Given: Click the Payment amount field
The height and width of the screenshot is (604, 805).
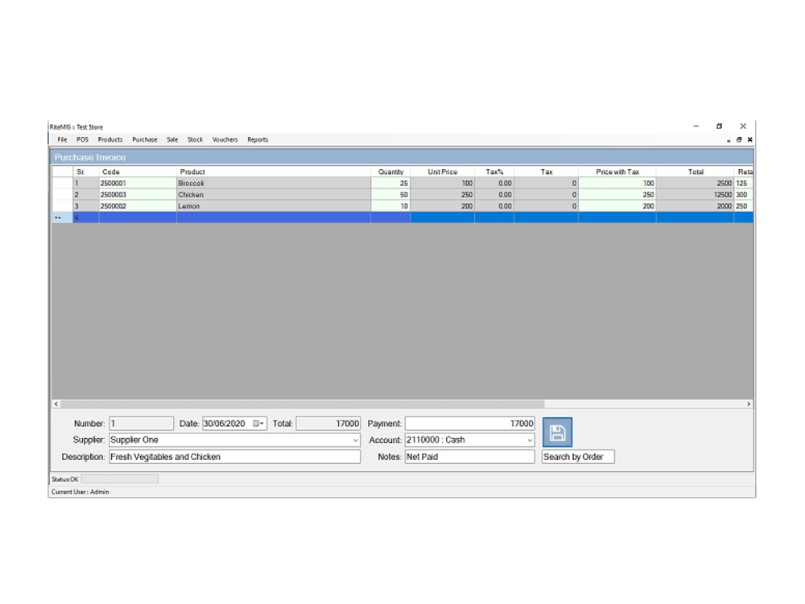Looking at the screenshot, I should (470, 423).
